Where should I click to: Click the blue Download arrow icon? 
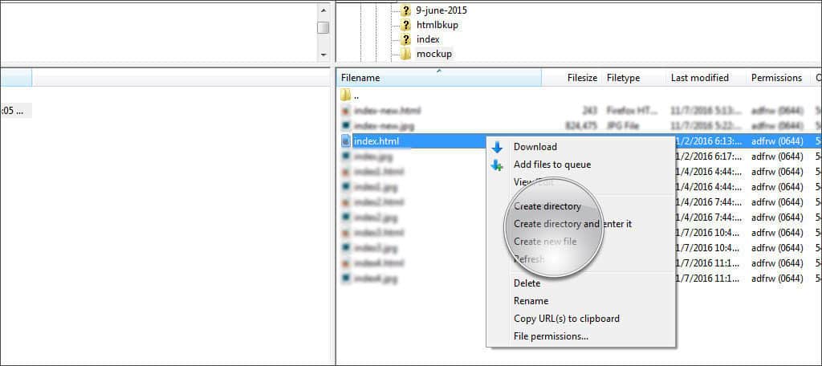pyautogui.click(x=497, y=147)
